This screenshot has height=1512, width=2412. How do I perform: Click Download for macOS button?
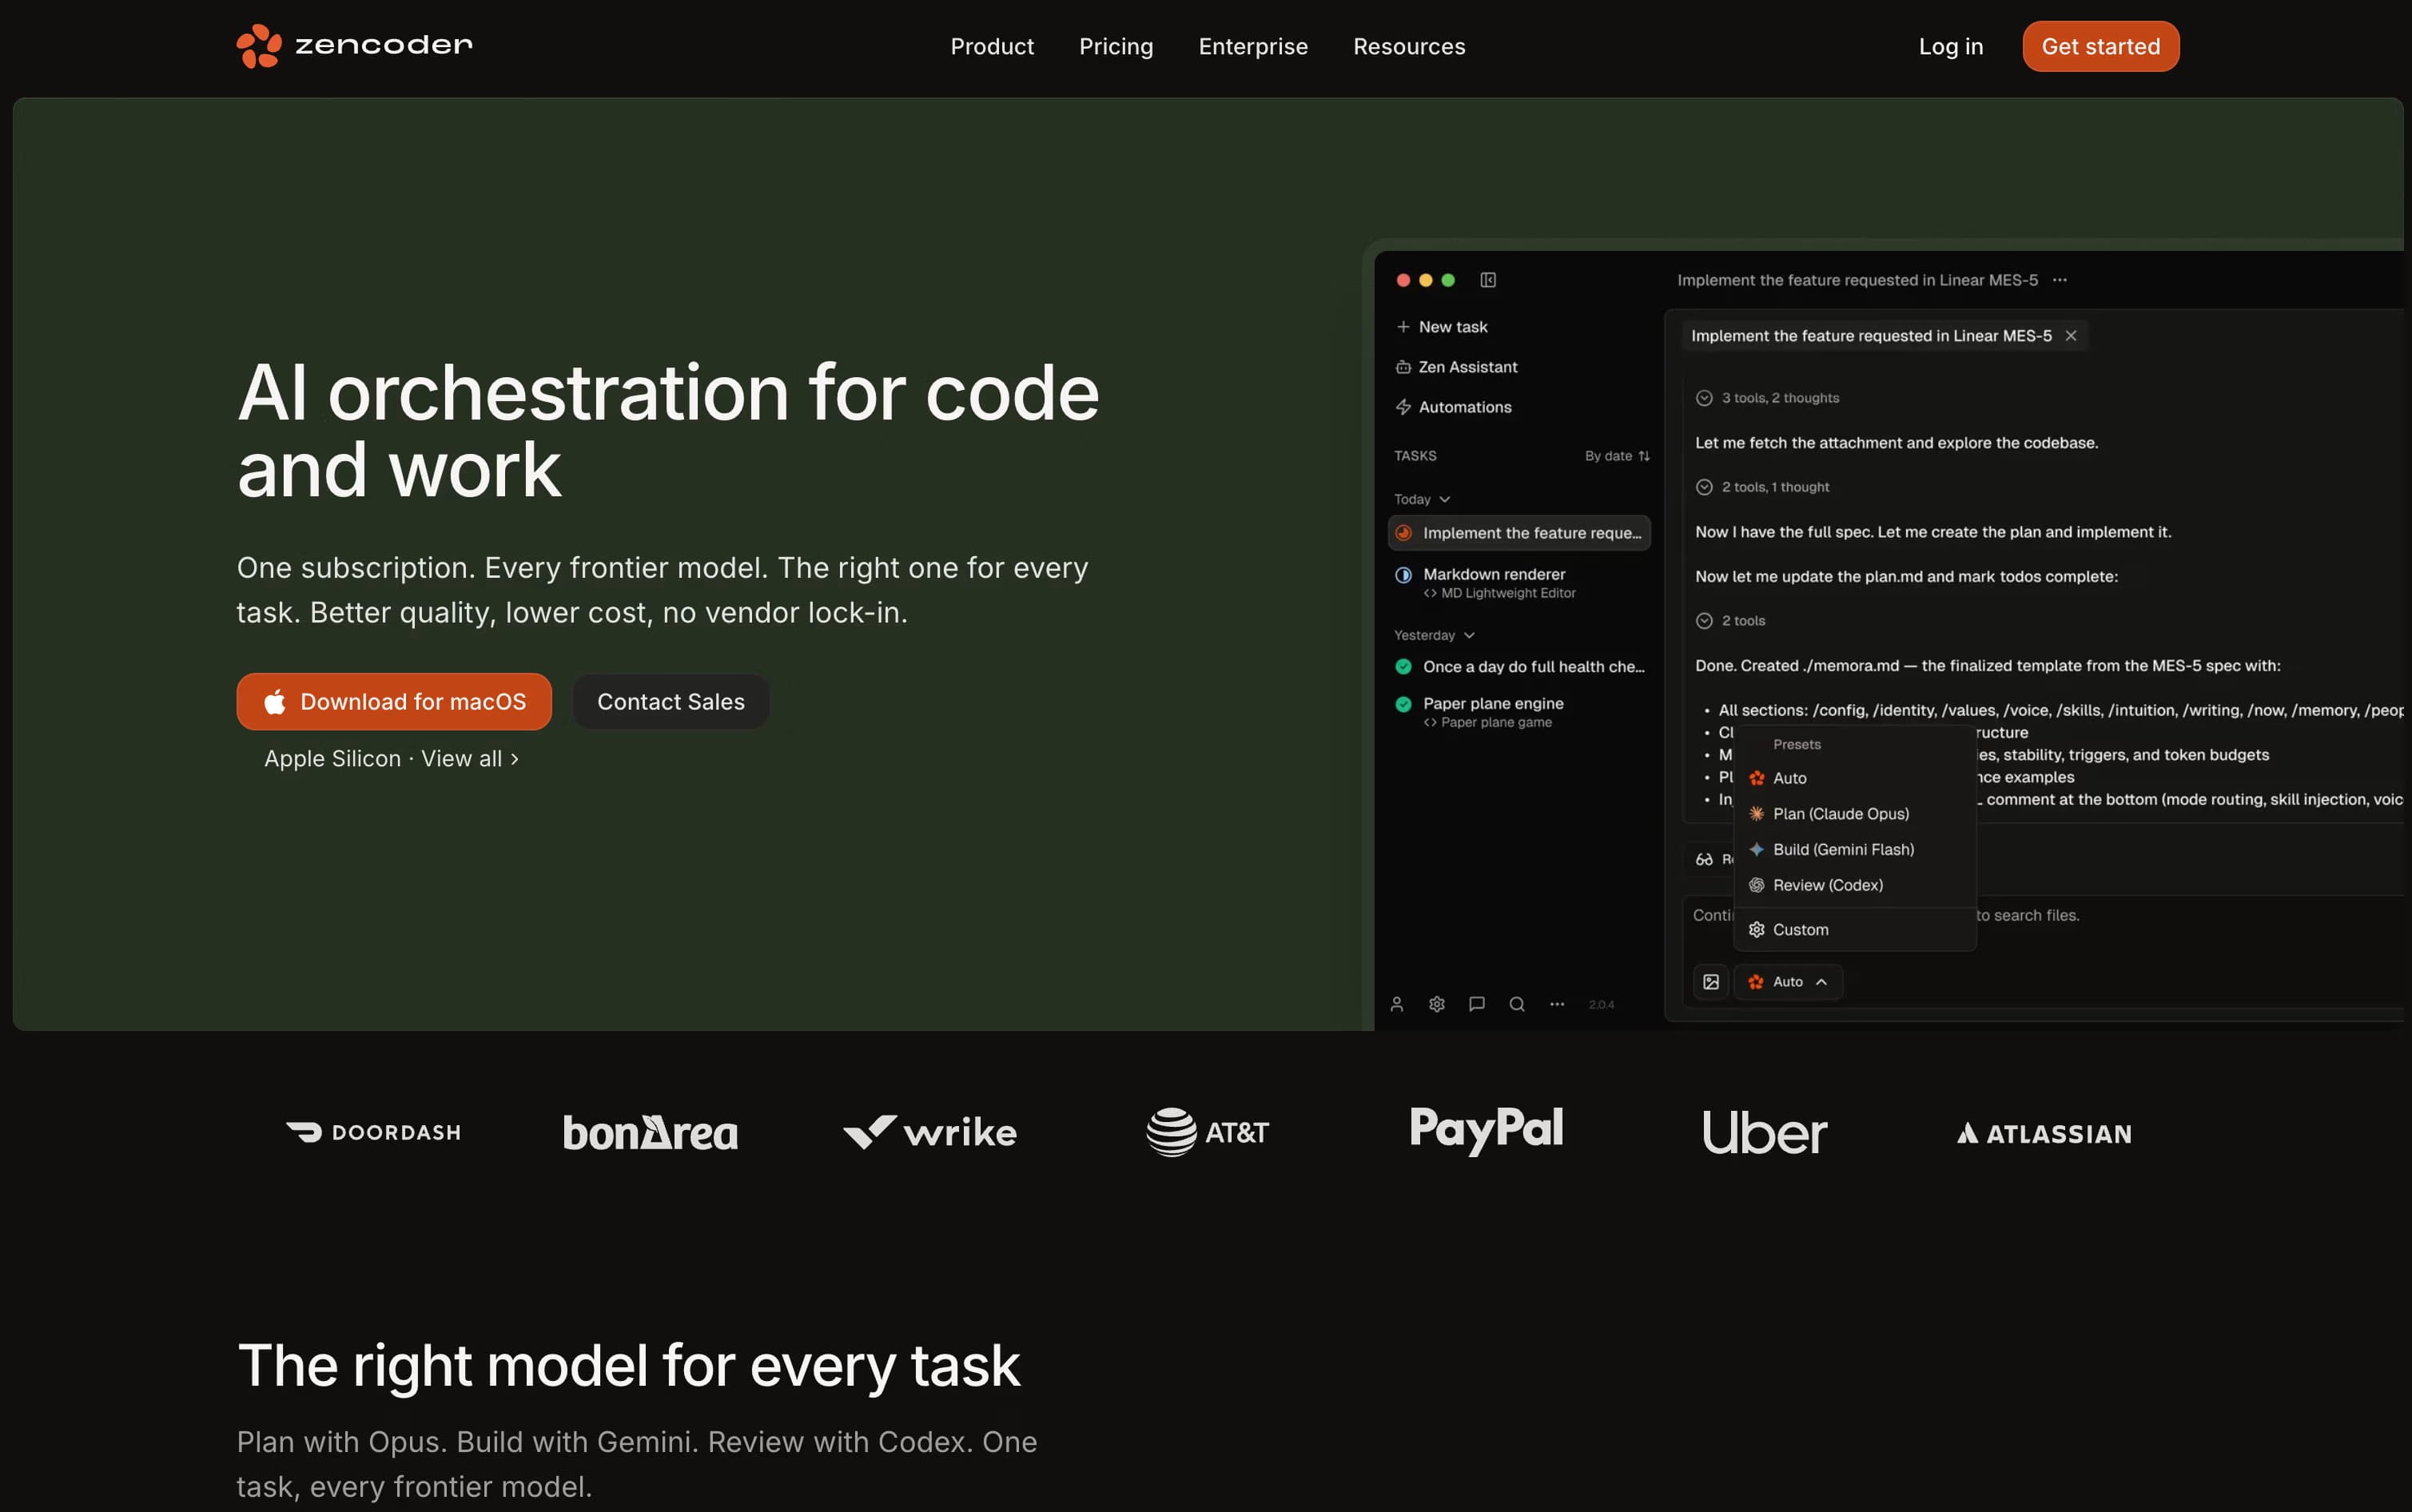coord(394,701)
